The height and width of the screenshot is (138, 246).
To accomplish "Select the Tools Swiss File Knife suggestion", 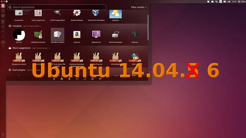I will pyautogui.click(x=57, y=59).
